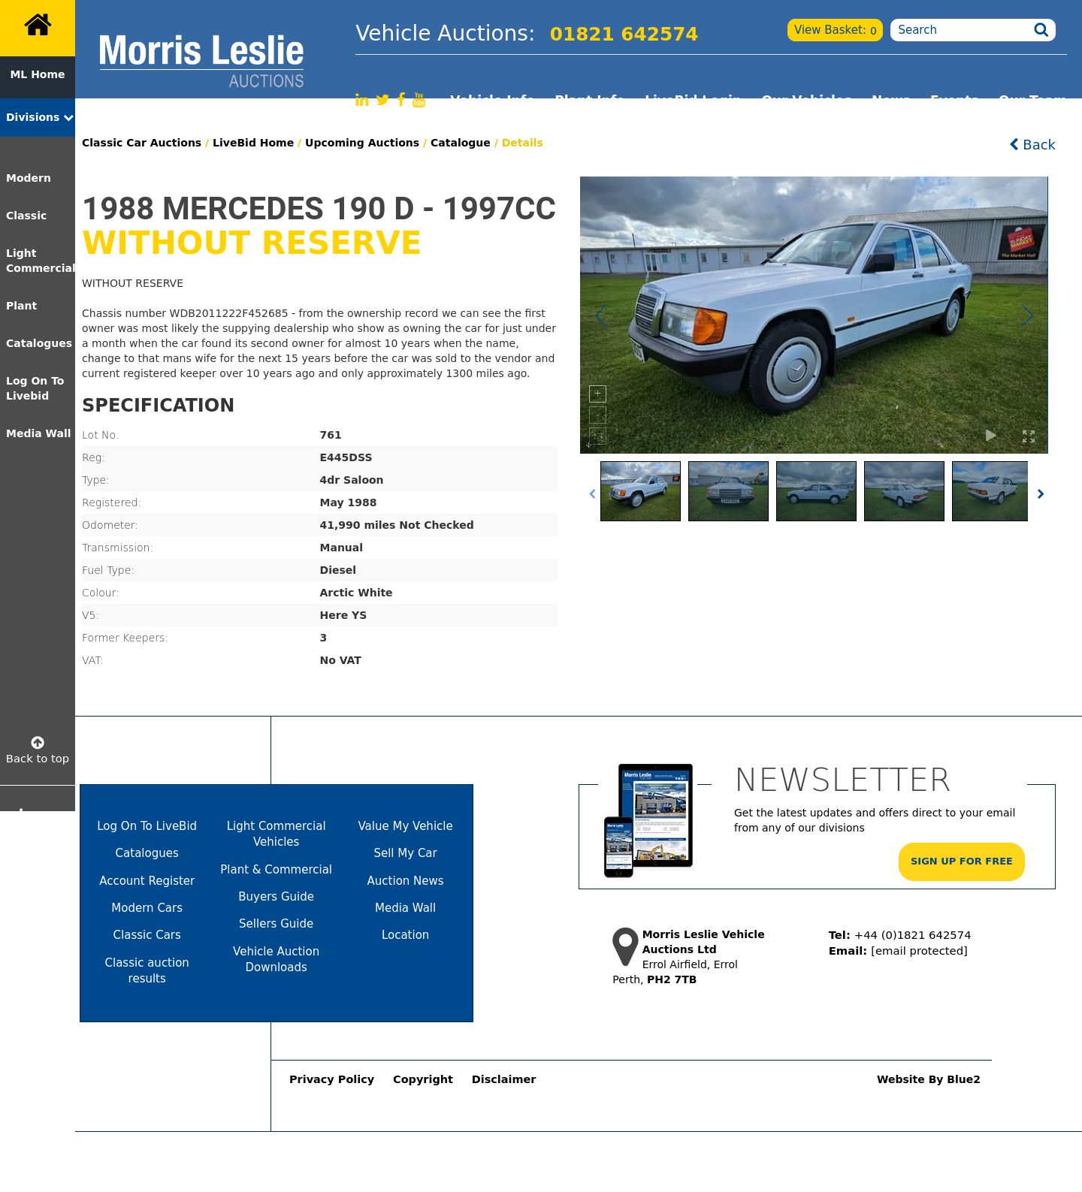This screenshot has height=1192, width=1082.
Task: Open Classic Cars footer link
Action: (x=147, y=935)
